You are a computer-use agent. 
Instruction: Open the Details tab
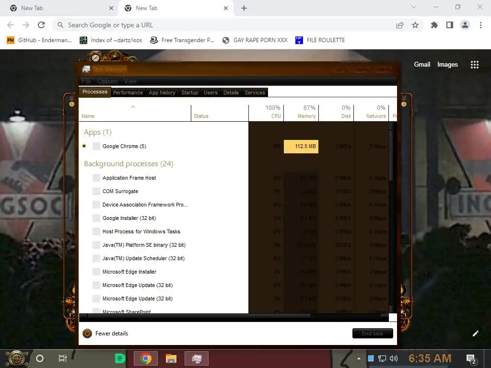coord(231,92)
